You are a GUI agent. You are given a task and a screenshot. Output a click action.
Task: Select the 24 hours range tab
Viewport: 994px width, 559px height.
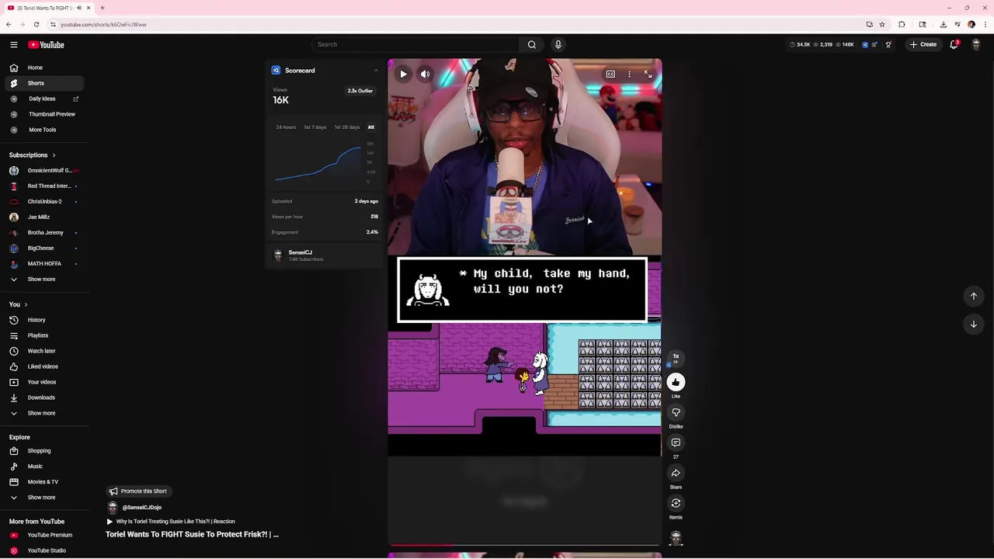click(x=286, y=127)
